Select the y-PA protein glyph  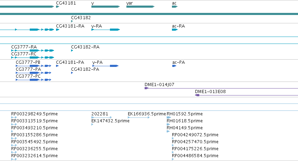pos(105,66)
